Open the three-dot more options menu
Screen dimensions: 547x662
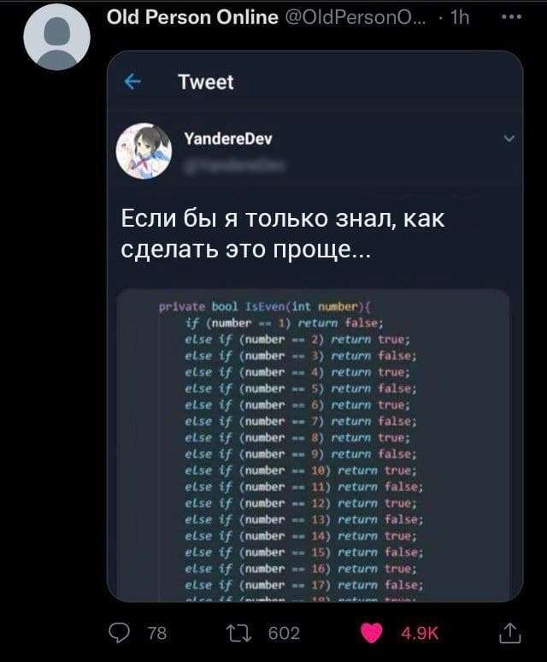pos(512,17)
